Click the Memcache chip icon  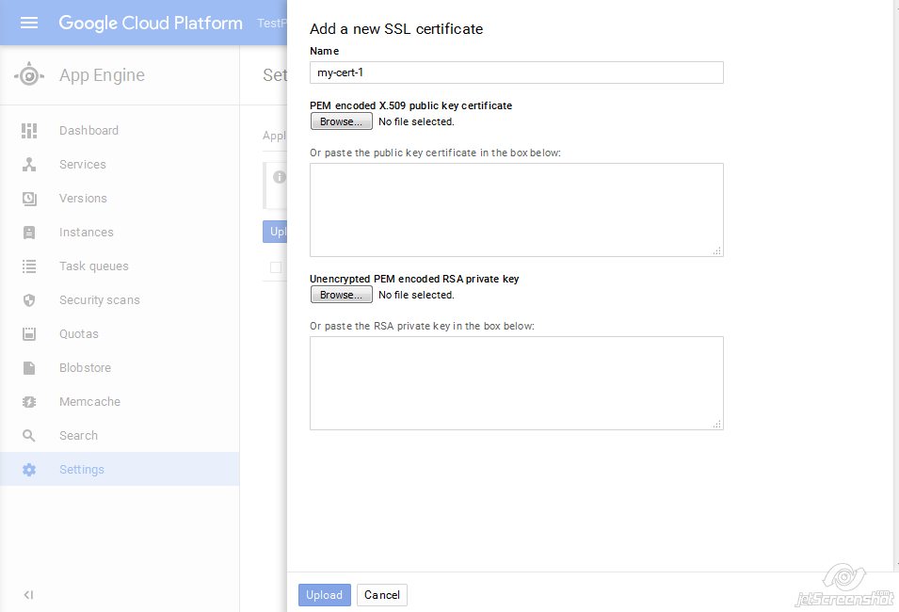(x=29, y=402)
